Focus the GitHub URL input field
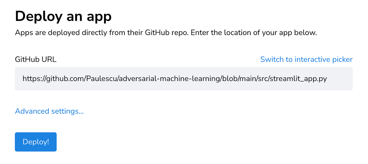This screenshot has width=368, height=164. coord(183,79)
